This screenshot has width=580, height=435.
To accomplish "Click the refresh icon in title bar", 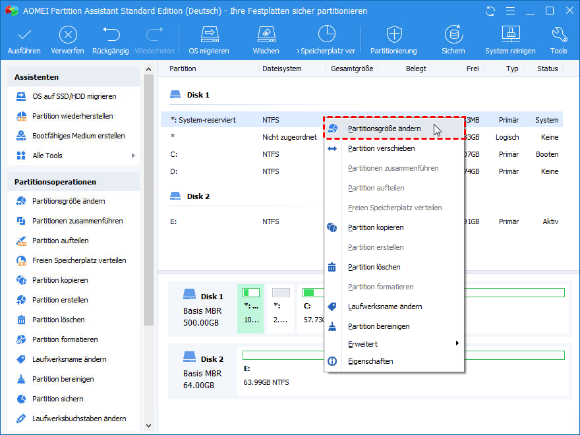I will (490, 11).
